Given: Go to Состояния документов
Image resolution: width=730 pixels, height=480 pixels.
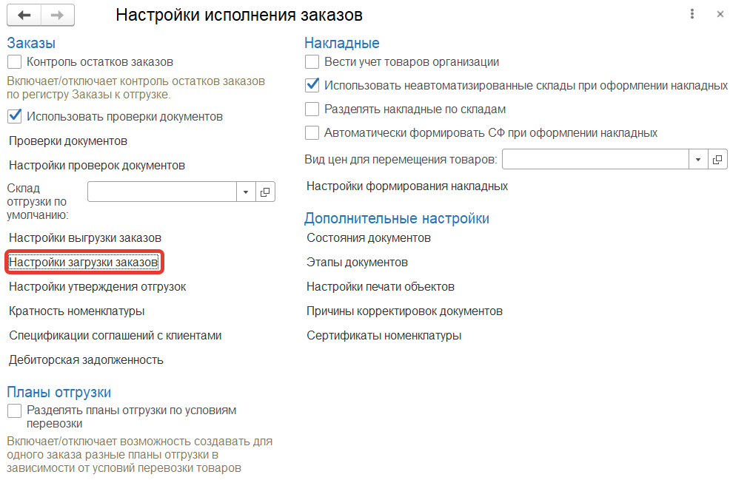Looking at the screenshot, I should (x=369, y=238).
